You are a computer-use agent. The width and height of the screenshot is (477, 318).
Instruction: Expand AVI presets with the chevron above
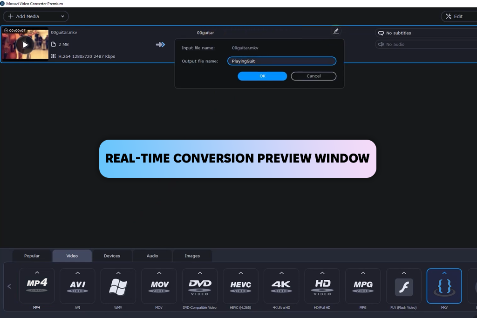click(x=78, y=273)
